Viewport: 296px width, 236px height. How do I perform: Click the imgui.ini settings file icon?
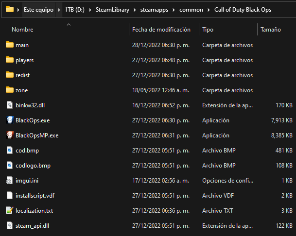click(x=9, y=180)
